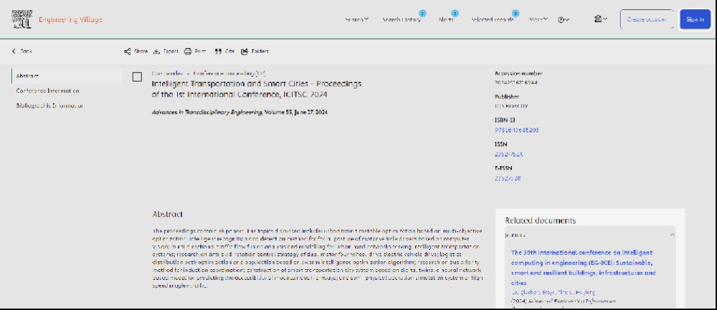The width and height of the screenshot is (717, 310).
Task: Collapse the Journals related documents section
Action: point(672,235)
